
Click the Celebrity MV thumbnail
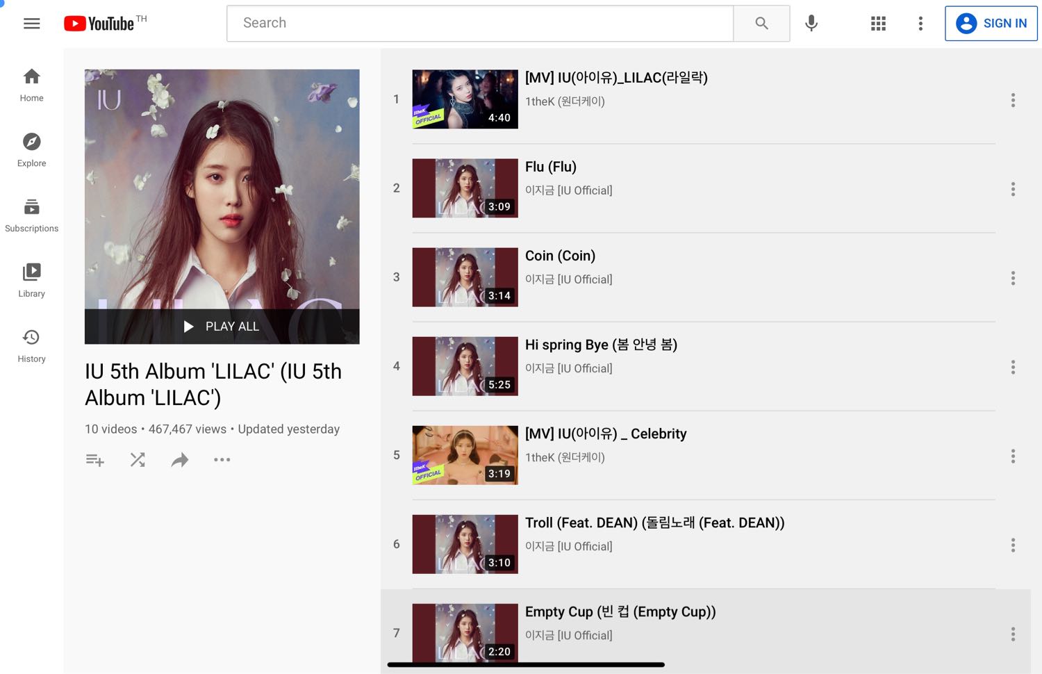[x=465, y=455]
